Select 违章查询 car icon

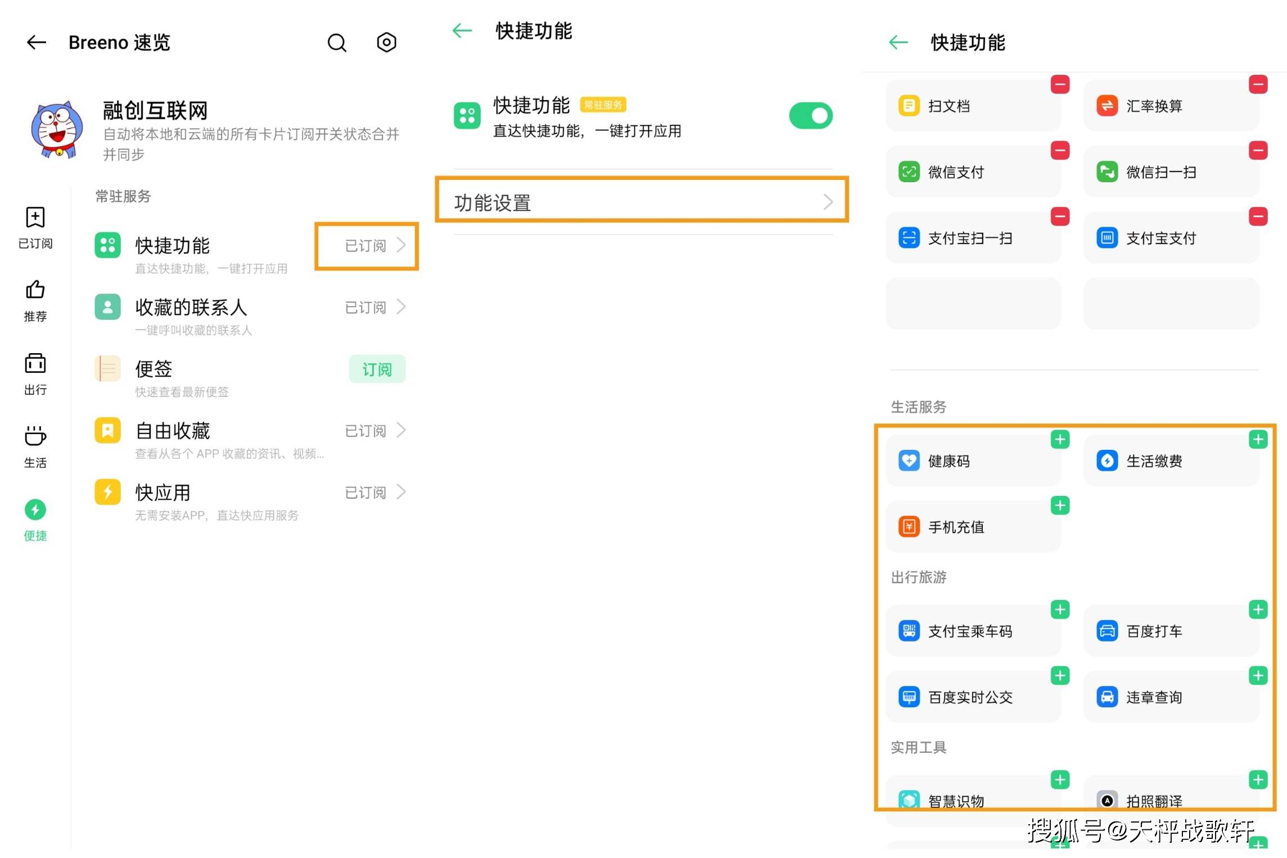point(1107,697)
